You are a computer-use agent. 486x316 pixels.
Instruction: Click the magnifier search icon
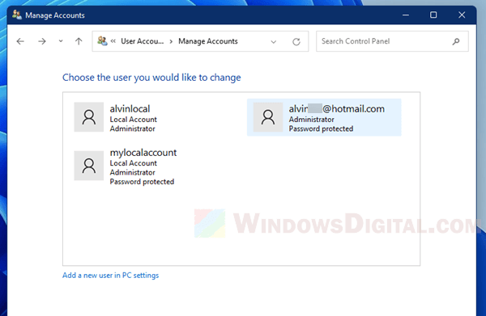pos(456,41)
